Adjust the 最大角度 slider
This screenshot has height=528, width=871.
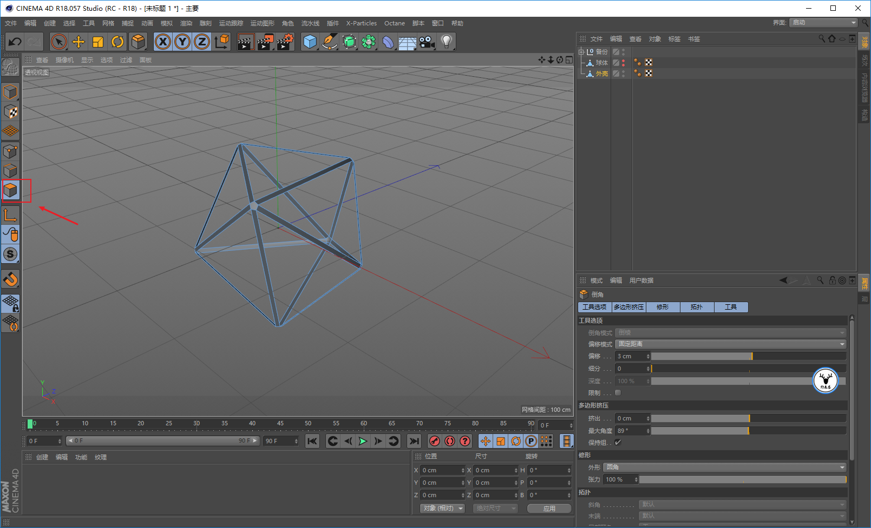tap(749, 431)
